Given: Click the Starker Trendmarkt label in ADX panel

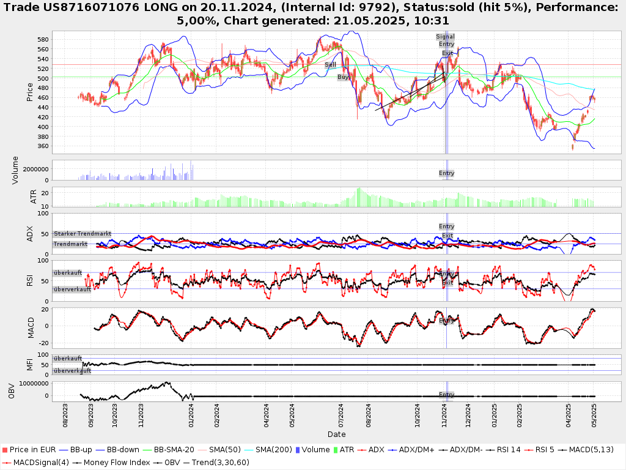Looking at the screenshot, I should click(x=82, y=234).
